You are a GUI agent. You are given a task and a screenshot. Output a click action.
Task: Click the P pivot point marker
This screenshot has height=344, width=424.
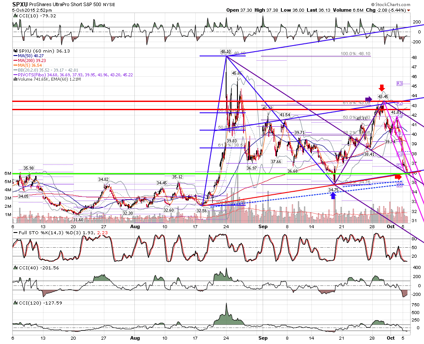point(400,134)
